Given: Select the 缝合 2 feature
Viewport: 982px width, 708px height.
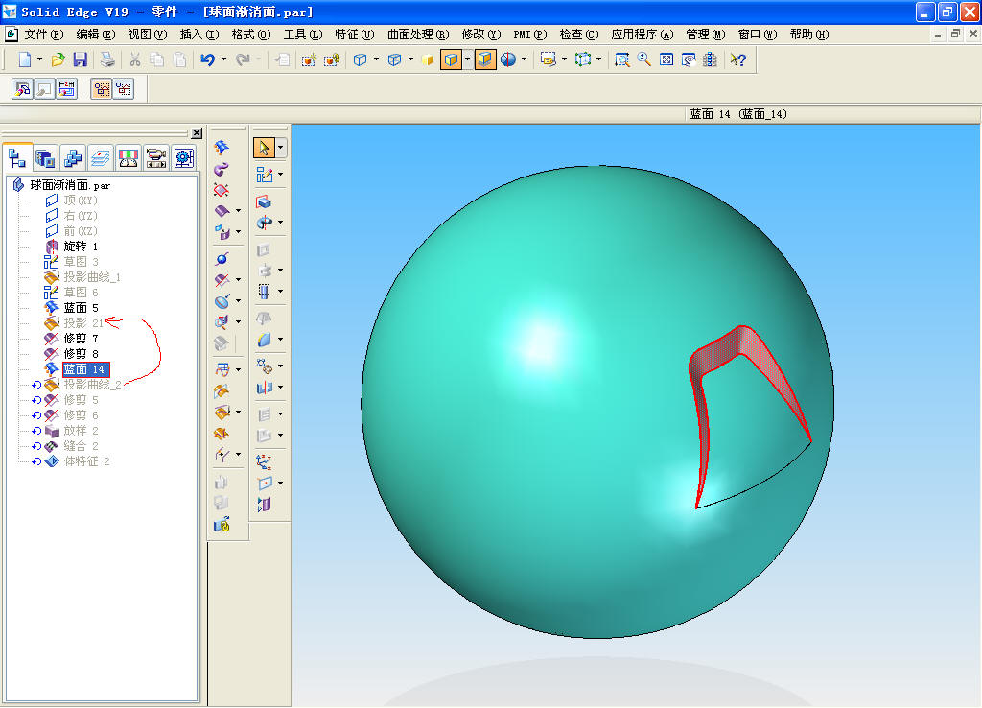Looking at the screenshot, I should [81, 446].
